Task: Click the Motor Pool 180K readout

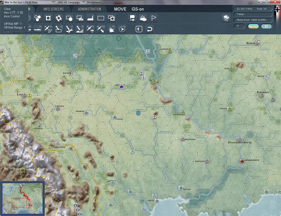Action: (x=253, y=20)
